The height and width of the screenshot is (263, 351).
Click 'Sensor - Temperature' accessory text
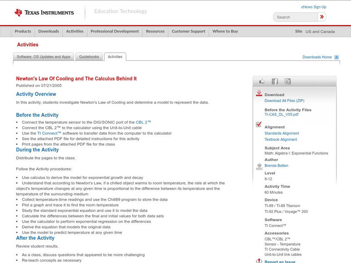click(x=283, y=244)
